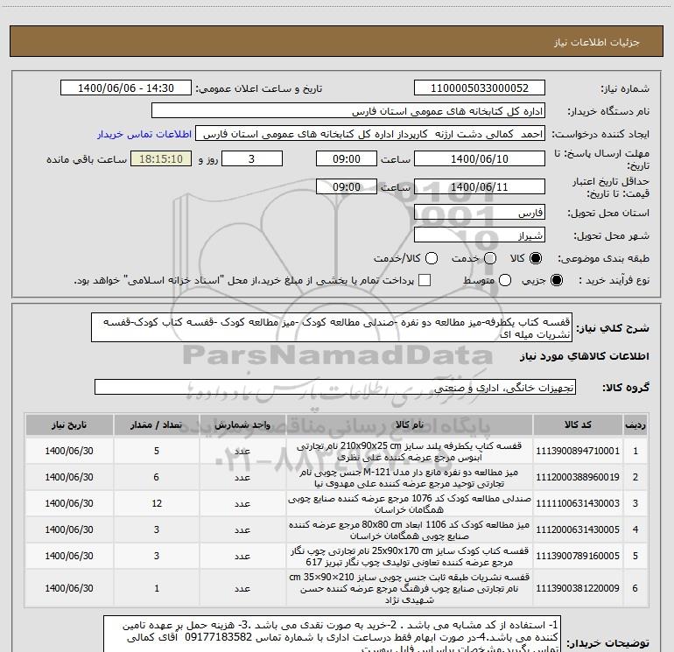Click the price validity time 09:00

[x=347, y=186]
